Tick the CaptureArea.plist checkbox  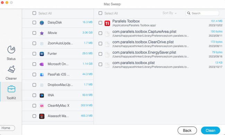click(x=100, y=33)
